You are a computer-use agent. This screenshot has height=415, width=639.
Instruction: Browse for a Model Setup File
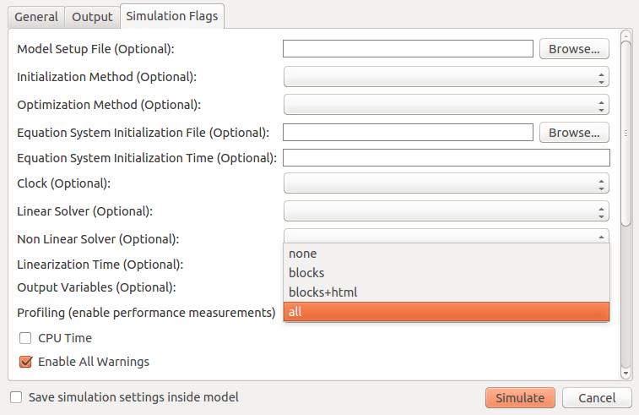point(574,49)
